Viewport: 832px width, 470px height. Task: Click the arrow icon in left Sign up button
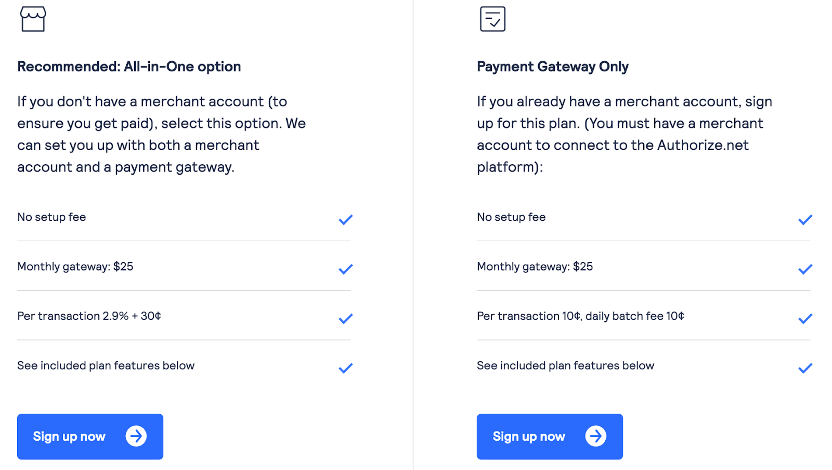coord(136,436)
